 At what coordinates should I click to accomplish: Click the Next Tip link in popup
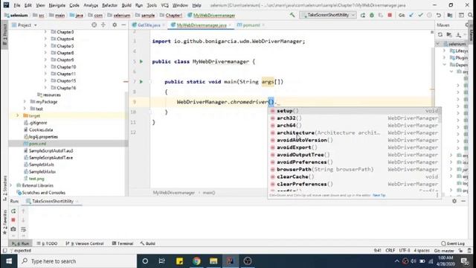pos(379,195)
